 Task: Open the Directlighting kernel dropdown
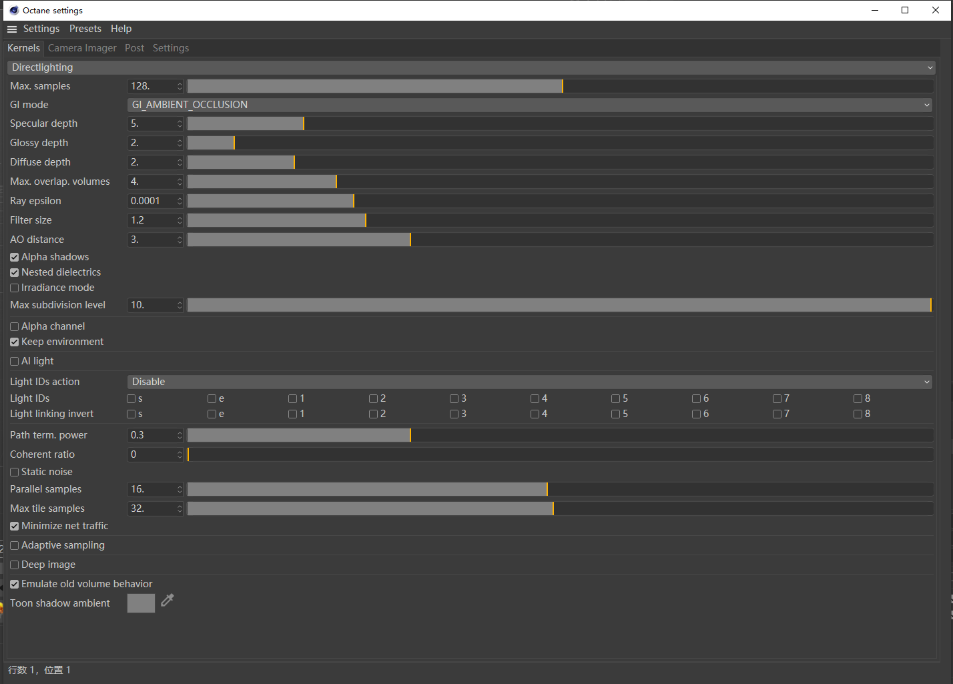point(471,67)
